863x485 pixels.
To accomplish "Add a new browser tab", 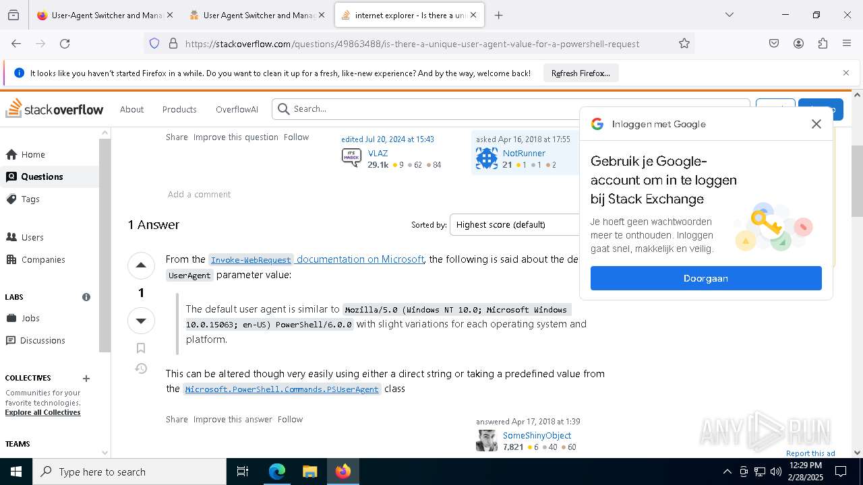I will click(499, 15).
